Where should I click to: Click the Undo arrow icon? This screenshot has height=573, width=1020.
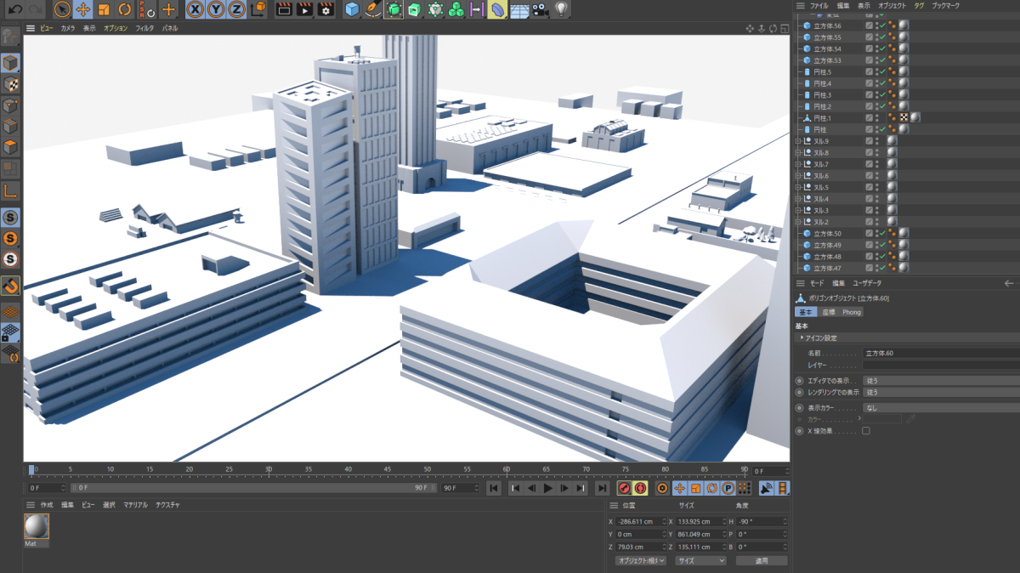coord(15,9)
